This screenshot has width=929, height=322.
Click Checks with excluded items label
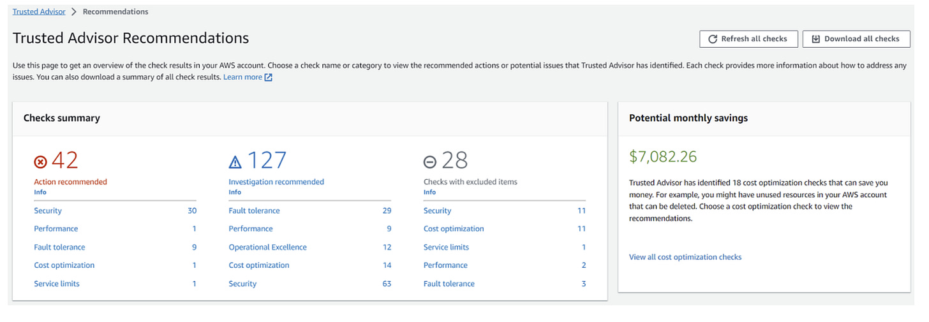[470, 182]
